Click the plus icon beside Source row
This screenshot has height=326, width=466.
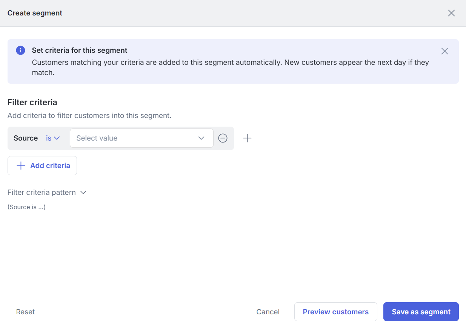pyautogui.click(x=247, y=138)
